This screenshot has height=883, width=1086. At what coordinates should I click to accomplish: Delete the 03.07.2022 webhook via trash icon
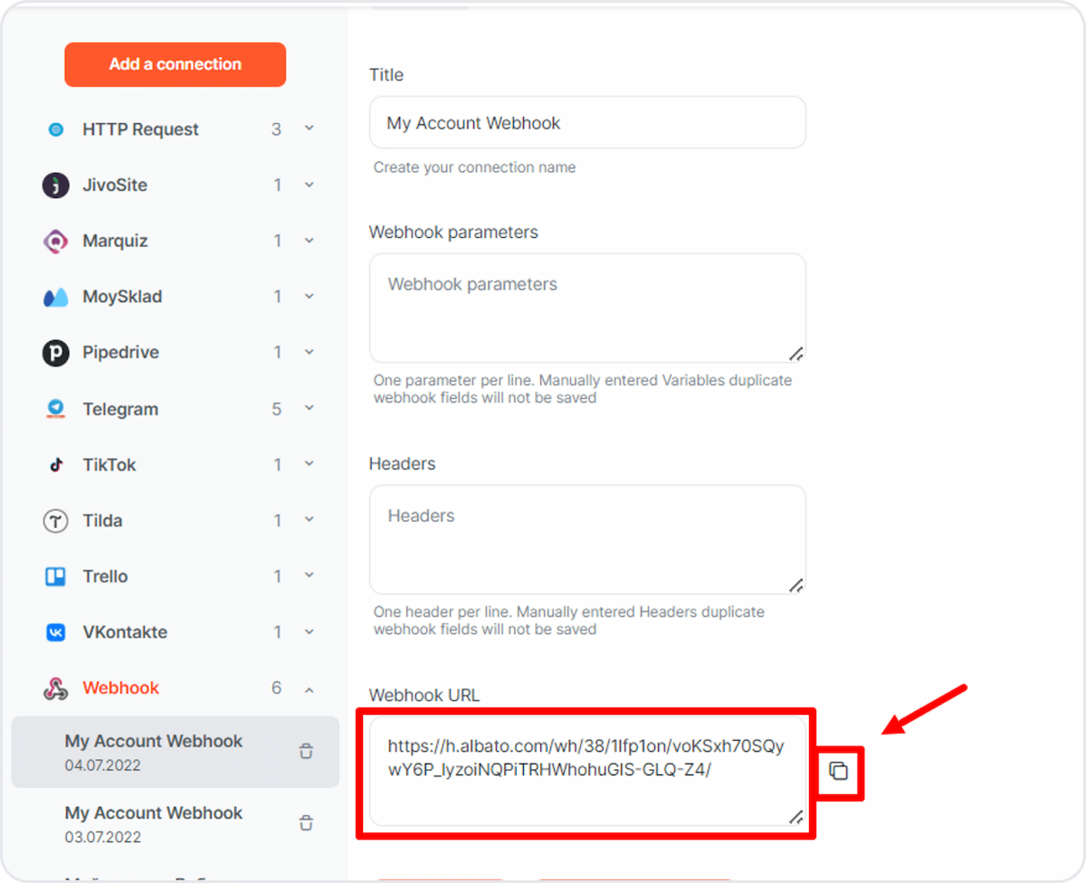307,823
